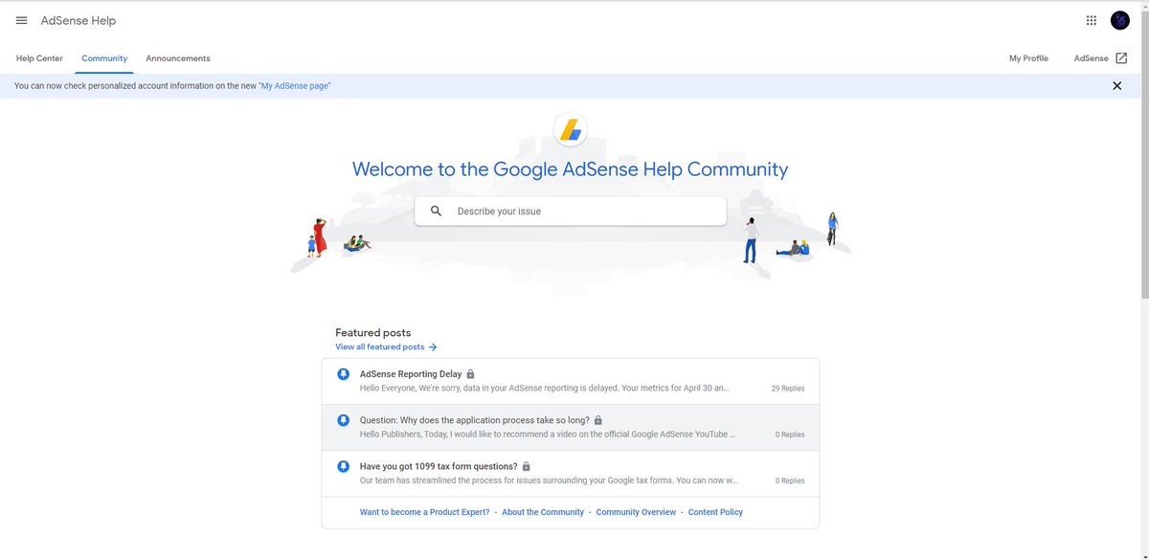This screenshot has height=560, width=1149.
Task: Open About the Community link
Action: point(543,512)
